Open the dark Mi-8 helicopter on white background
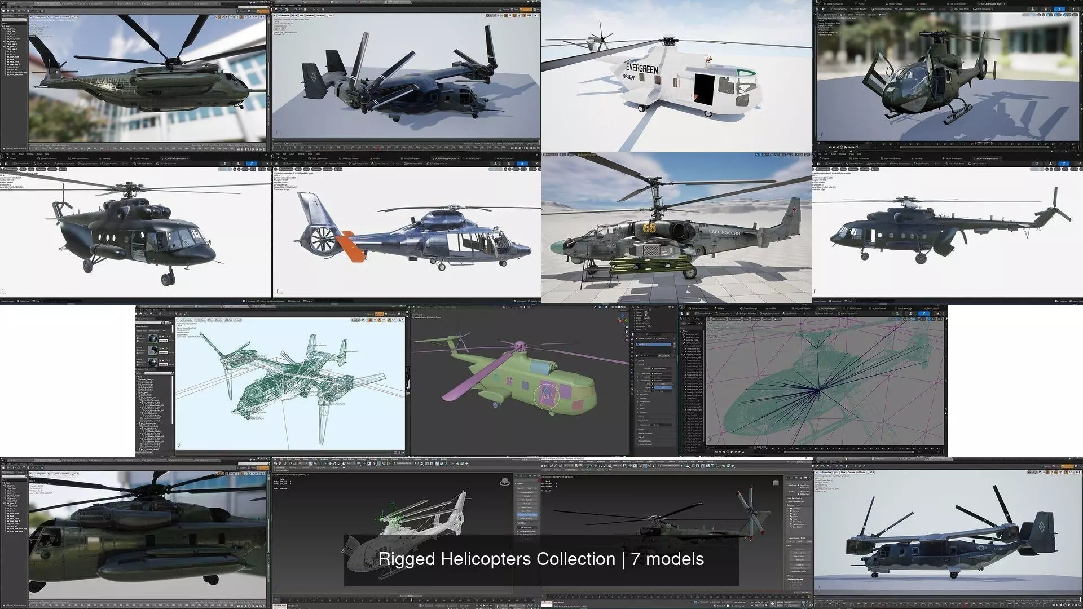The height and width of the screenshot is (609, 1083). point(135,227)
